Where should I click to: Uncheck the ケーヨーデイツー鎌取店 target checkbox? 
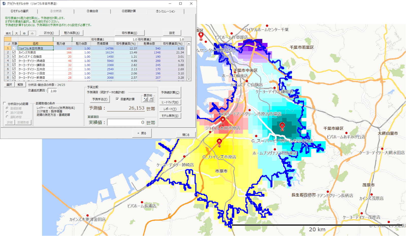[x=14, y=65]
